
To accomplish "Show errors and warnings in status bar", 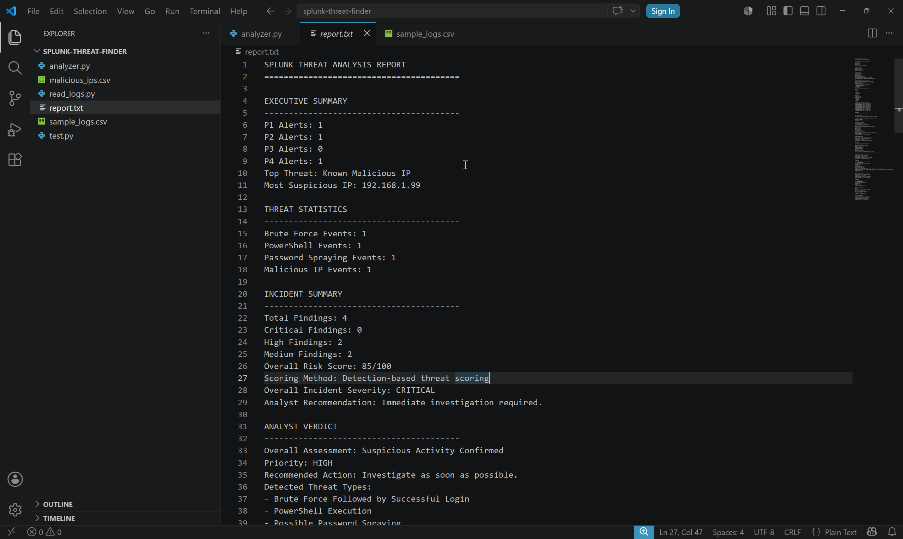I will point(44,532).
